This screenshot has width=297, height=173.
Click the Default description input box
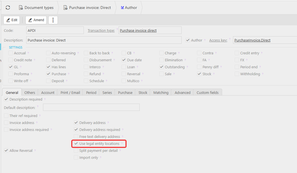coord(91,107)
